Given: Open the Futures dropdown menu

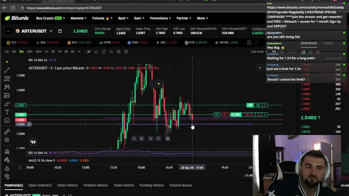Looking at the screenshot, I should pyautogui.click(x=102, y=18).
